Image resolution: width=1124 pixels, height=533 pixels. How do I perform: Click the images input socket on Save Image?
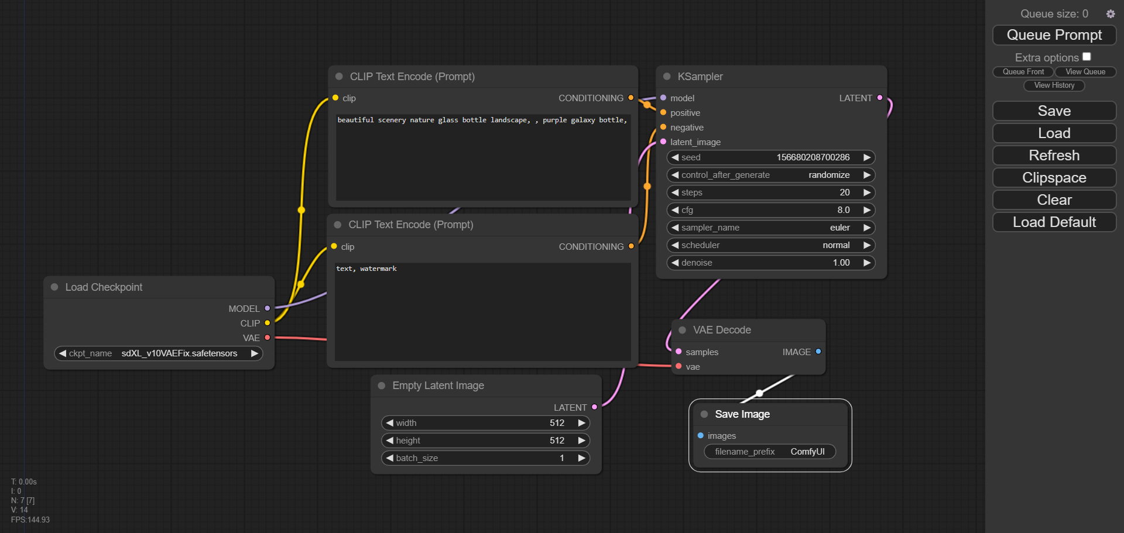[701, 435]
